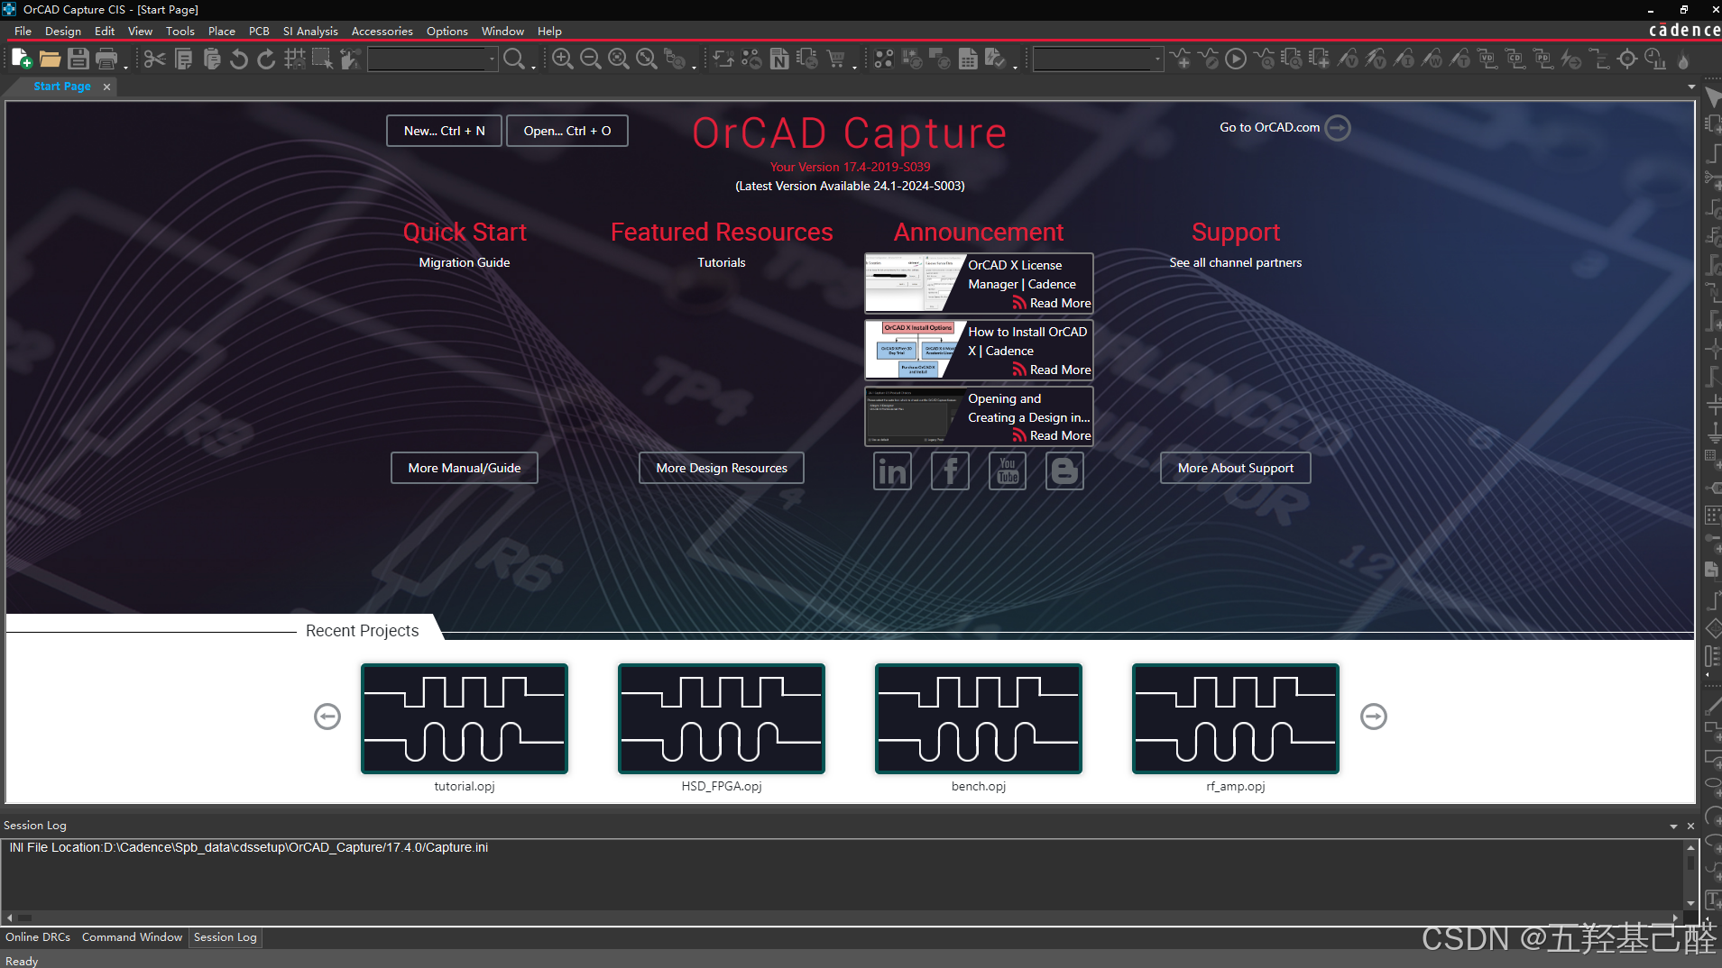Open the SI Analysis menu

click(x=310, y=31)
